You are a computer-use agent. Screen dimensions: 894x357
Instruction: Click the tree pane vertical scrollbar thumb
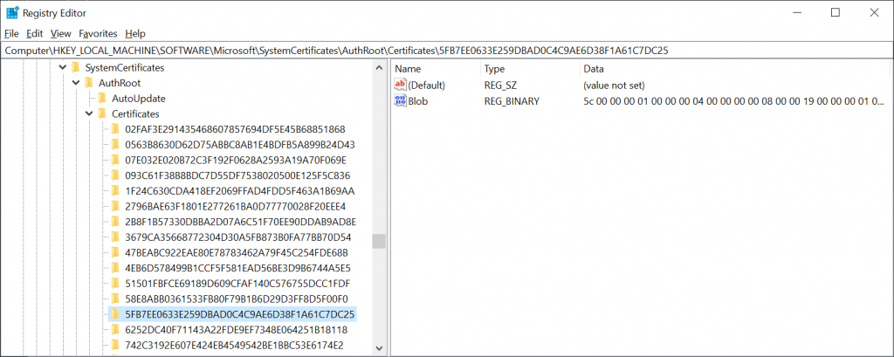378,241
